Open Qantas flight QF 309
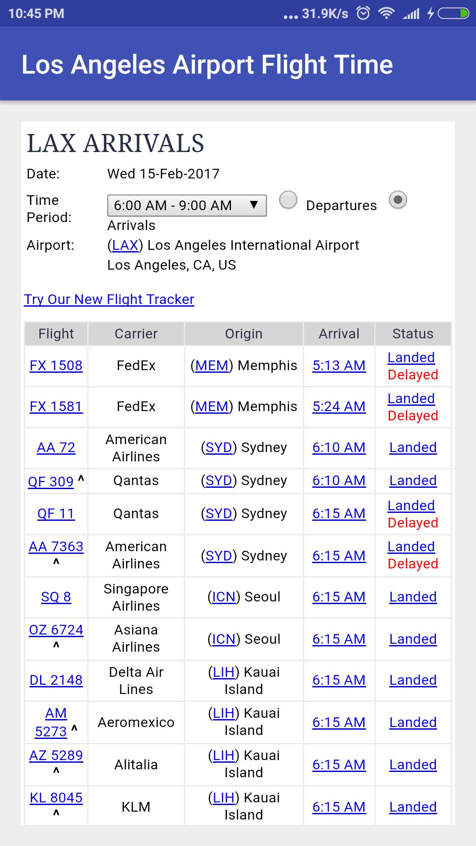Image resolution: width=476 pixels, height=846 pixels. point(51,481)
